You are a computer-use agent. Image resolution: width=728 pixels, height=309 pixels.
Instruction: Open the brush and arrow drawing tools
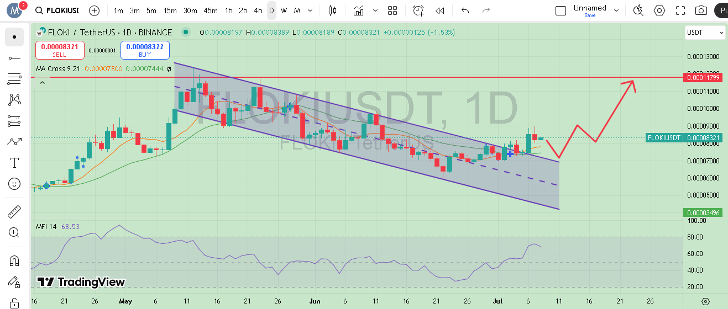click(14, 142)
